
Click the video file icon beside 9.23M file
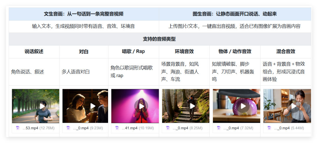[x=68, y=128]
